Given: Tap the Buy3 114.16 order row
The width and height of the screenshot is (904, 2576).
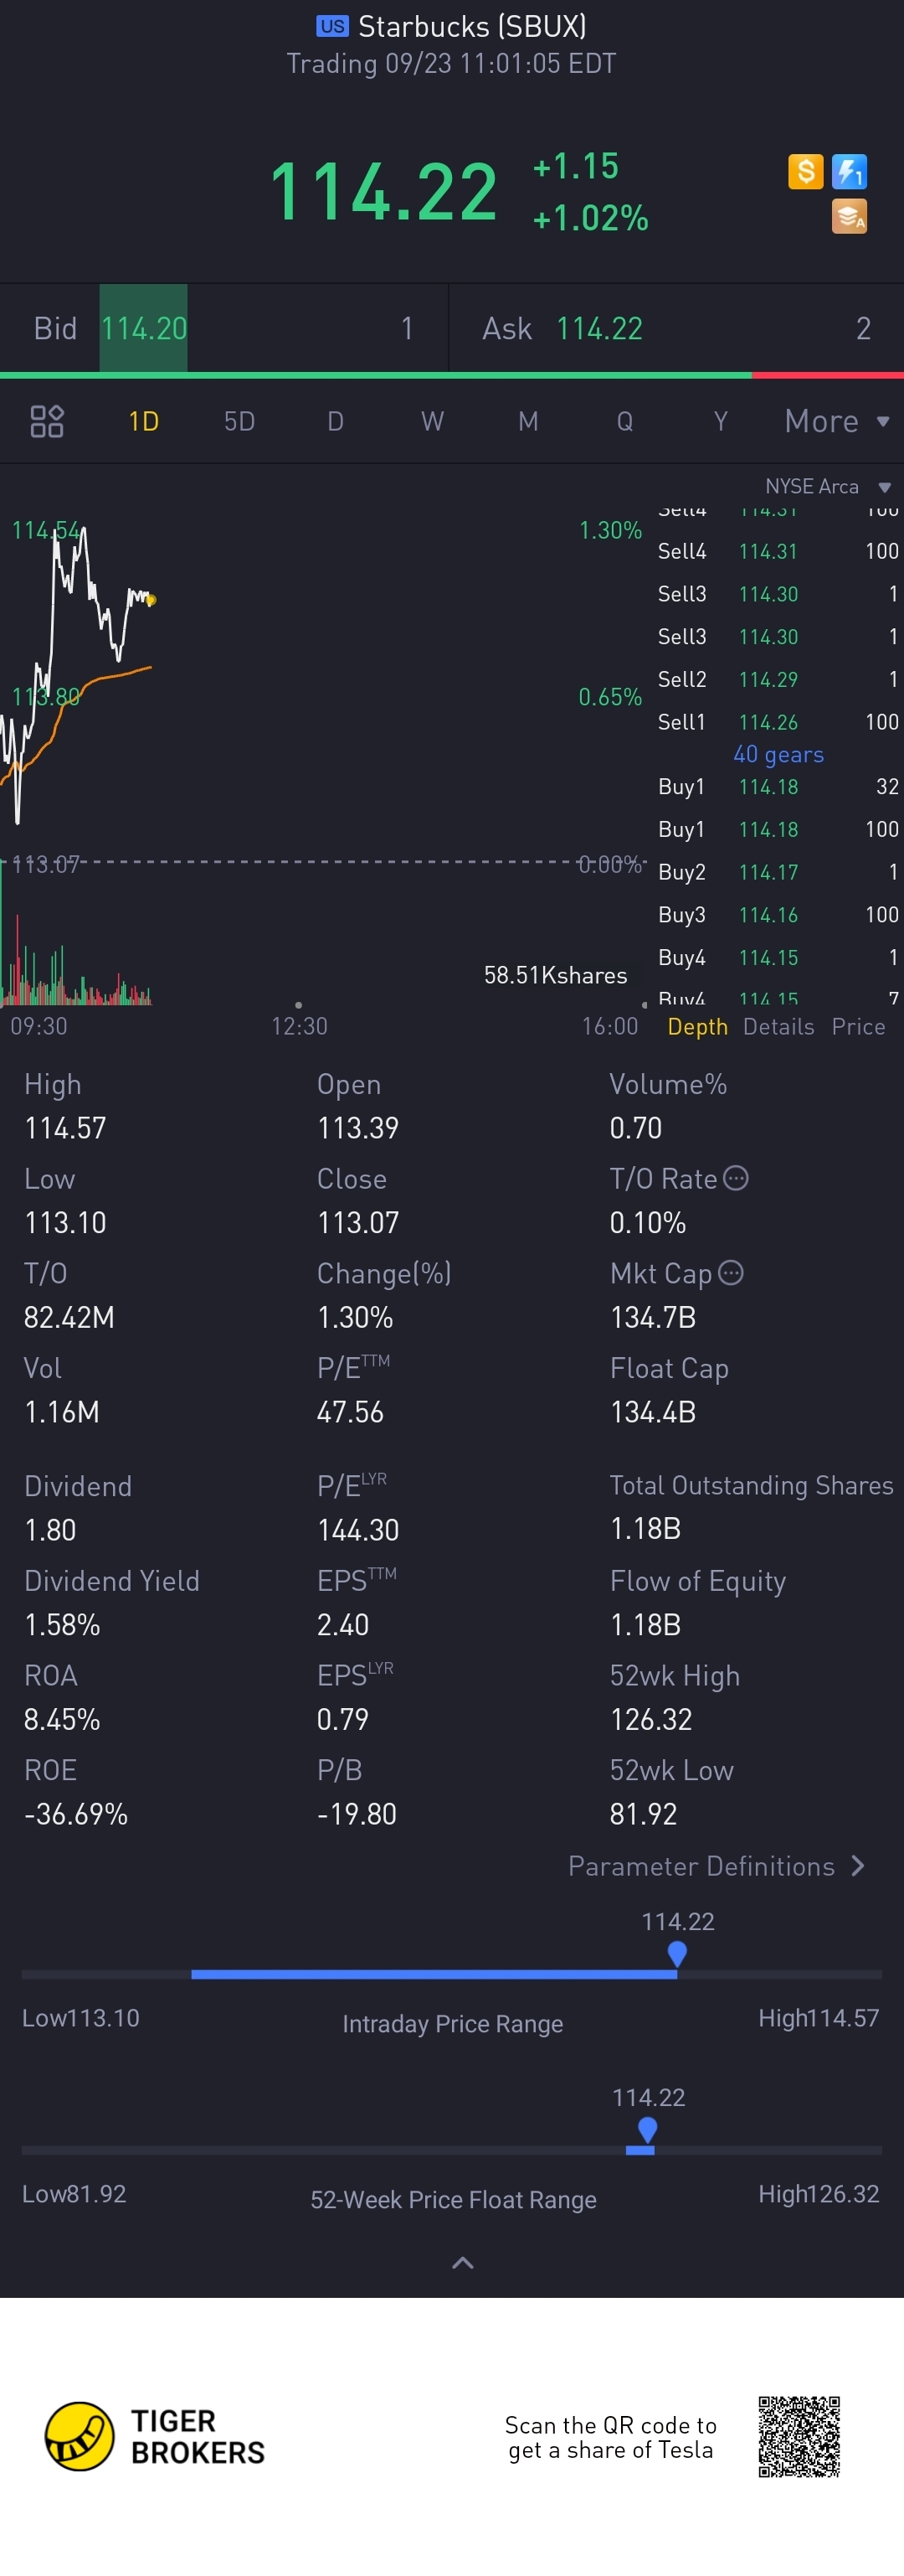Looking at the screenshot, I should [x=778, y=914].
